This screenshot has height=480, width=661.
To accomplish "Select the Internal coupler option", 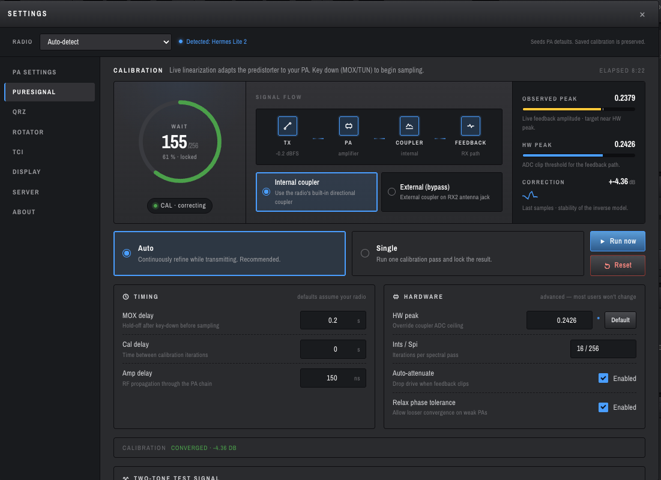I will pos(316,192).
